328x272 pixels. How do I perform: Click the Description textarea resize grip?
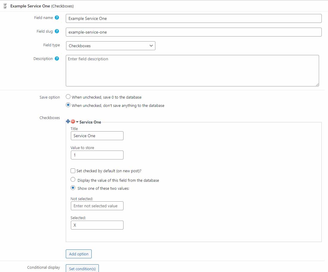pyautogui.click(x=317, y=85)
